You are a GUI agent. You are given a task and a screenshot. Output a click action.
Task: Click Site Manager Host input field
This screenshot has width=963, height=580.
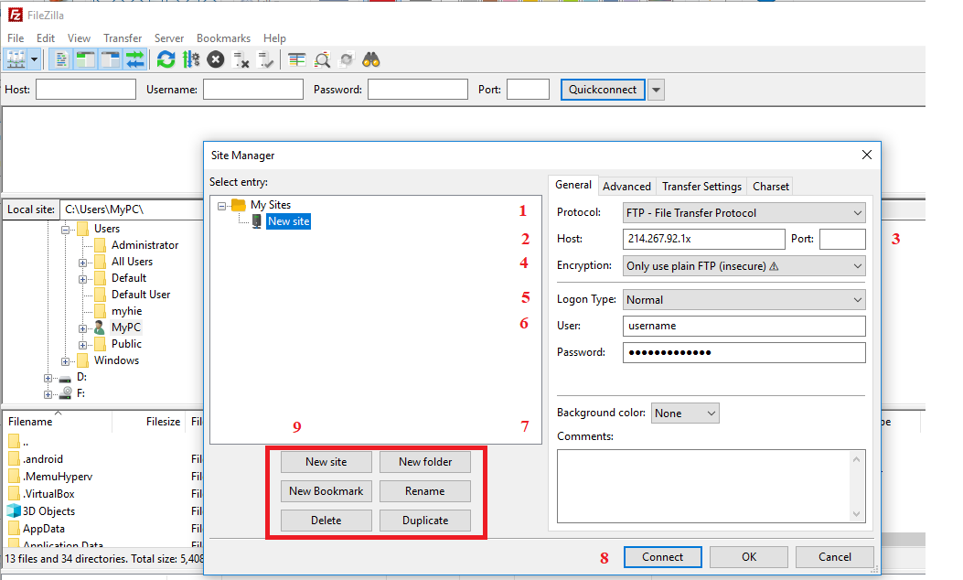click(704, 239)
